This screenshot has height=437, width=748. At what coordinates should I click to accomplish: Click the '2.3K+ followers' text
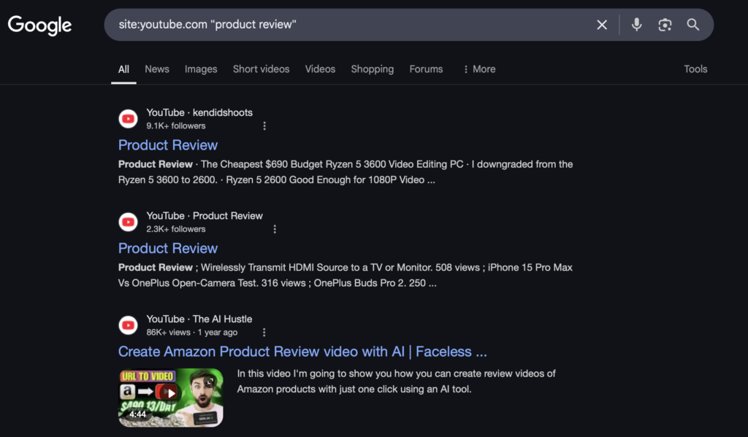(x=175, y=229)
